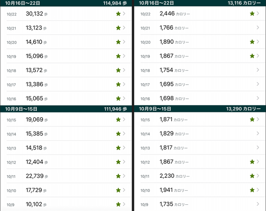This screenshot has width=266, height=211.
Task: Select the 10月16日〜22日 steps weekly header
Action: pyautogui.click(x=66, y=3)
